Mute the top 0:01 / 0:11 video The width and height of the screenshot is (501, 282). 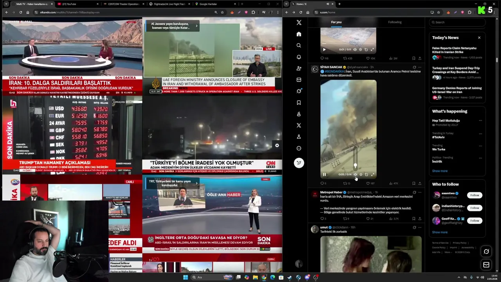(355, 50)
